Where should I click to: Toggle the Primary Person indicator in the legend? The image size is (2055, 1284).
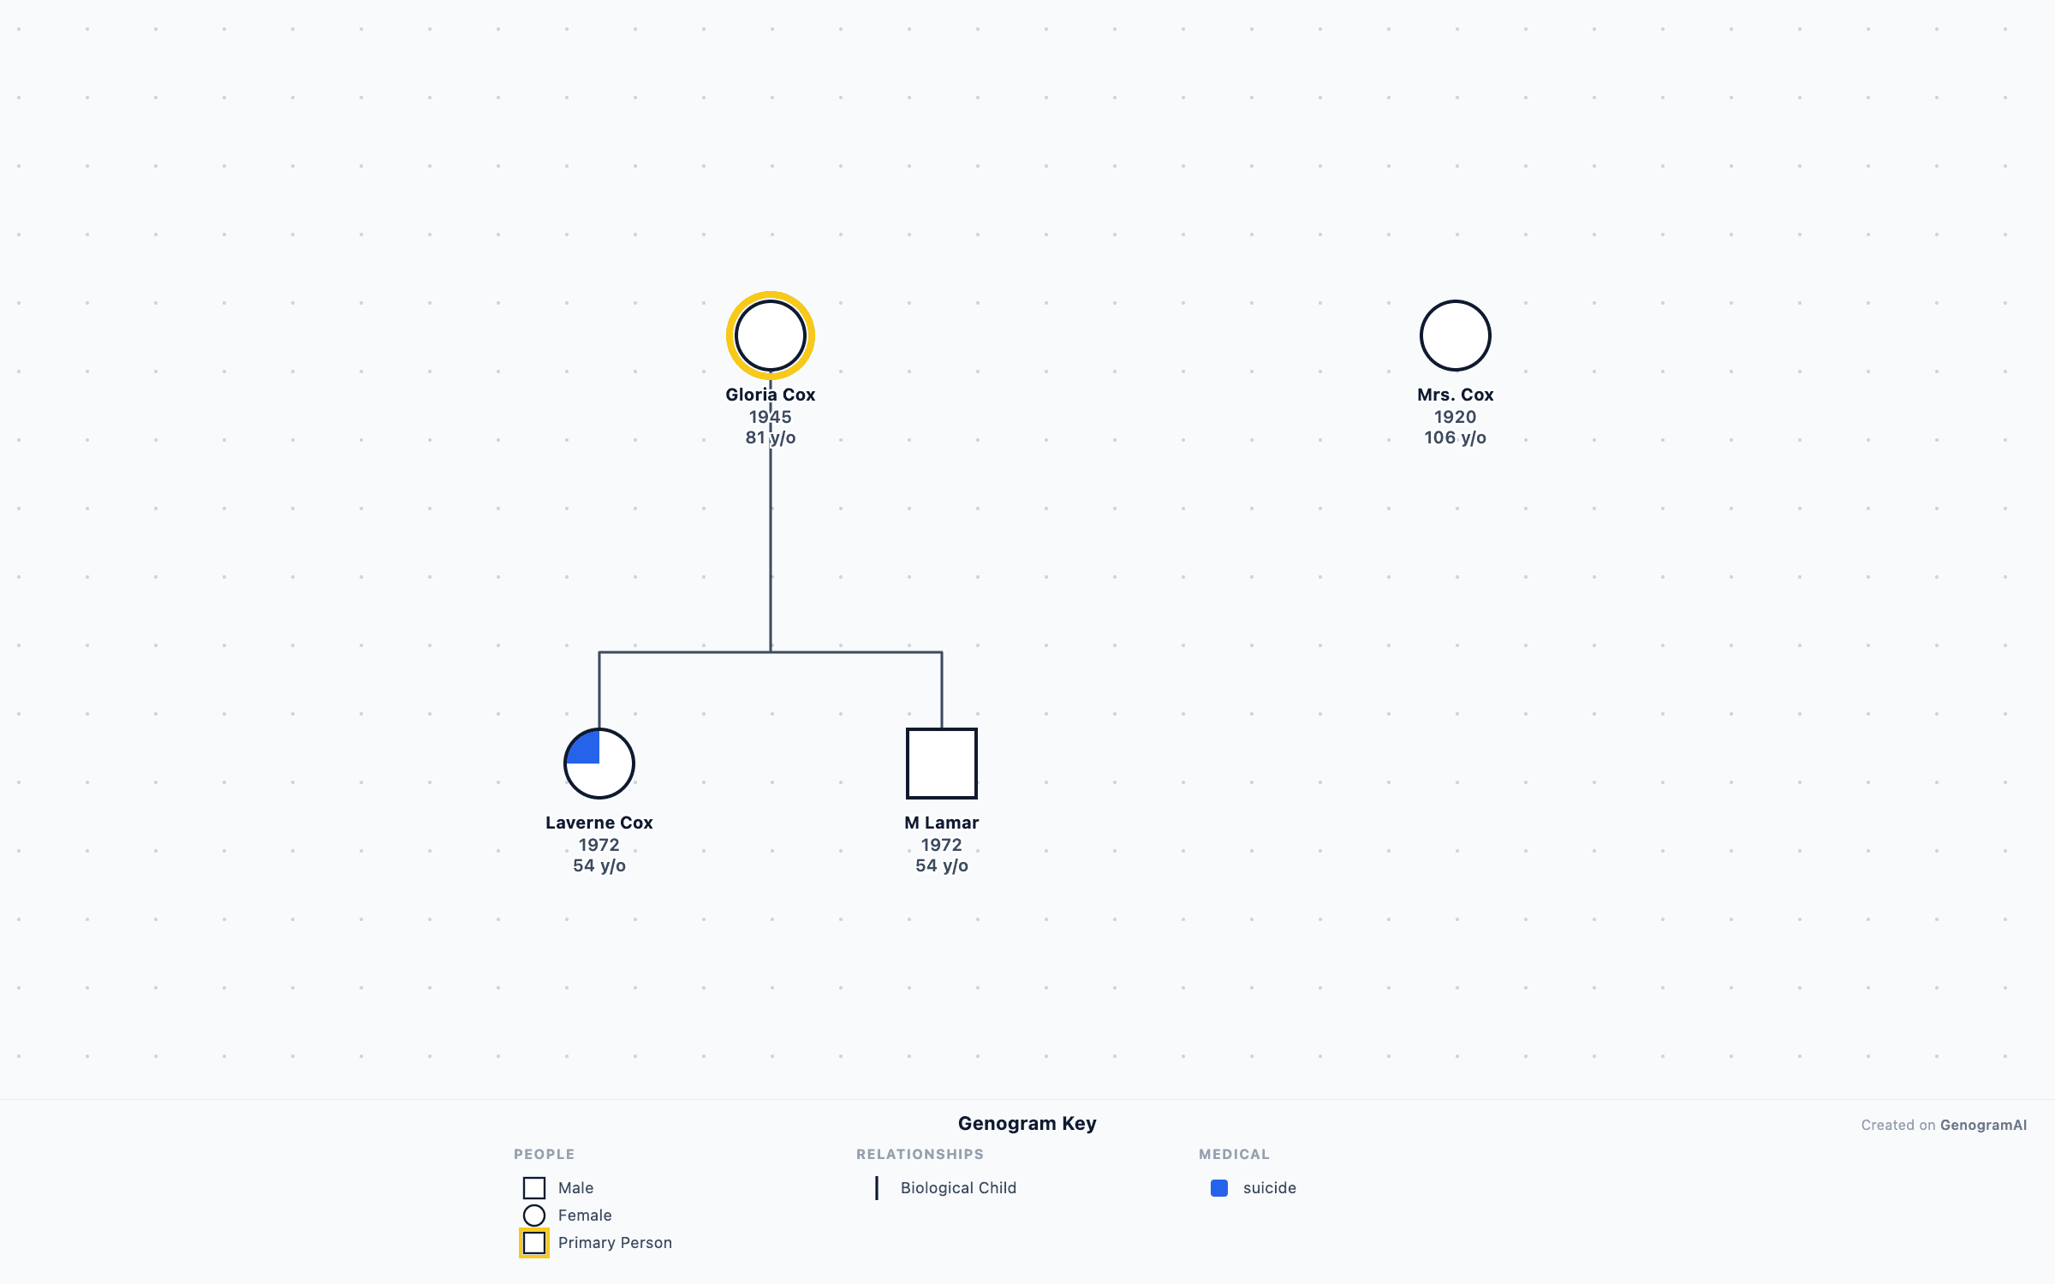pyautogui.click(x=534, y=1242)
